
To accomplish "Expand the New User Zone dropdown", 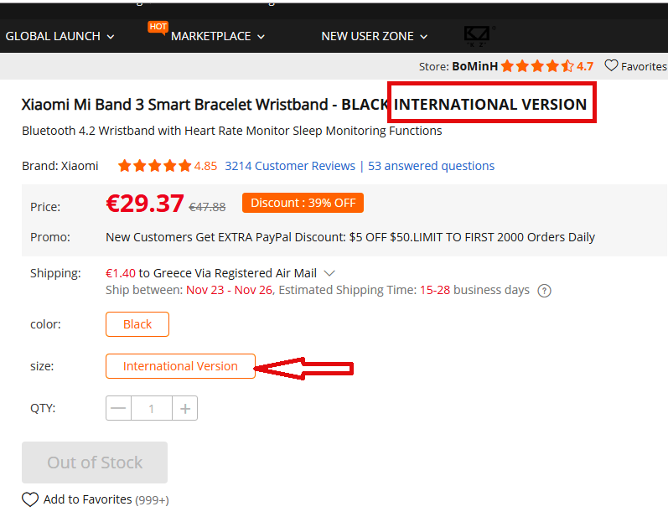I will pyautogui.click(x=375, y=36).
